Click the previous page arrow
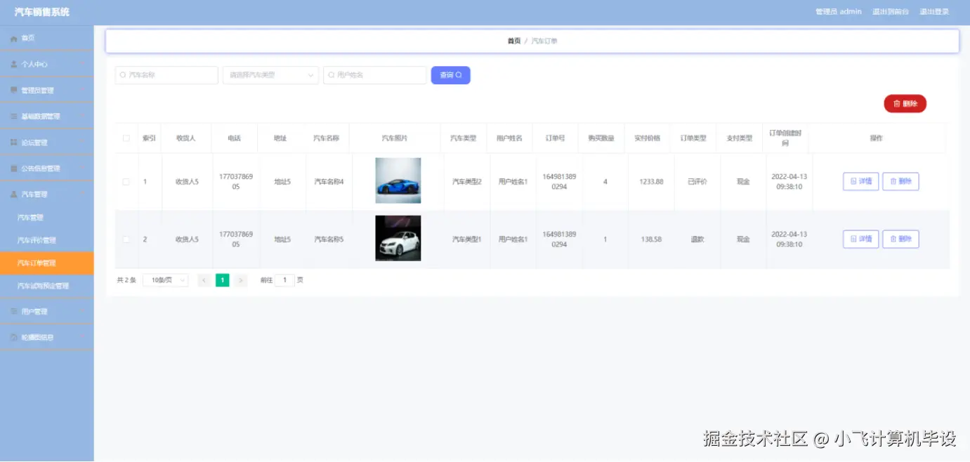This screenshot has width=970, height=462. click(204, 280)
